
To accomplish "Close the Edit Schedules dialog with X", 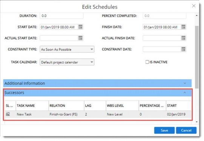I will 194,6.
